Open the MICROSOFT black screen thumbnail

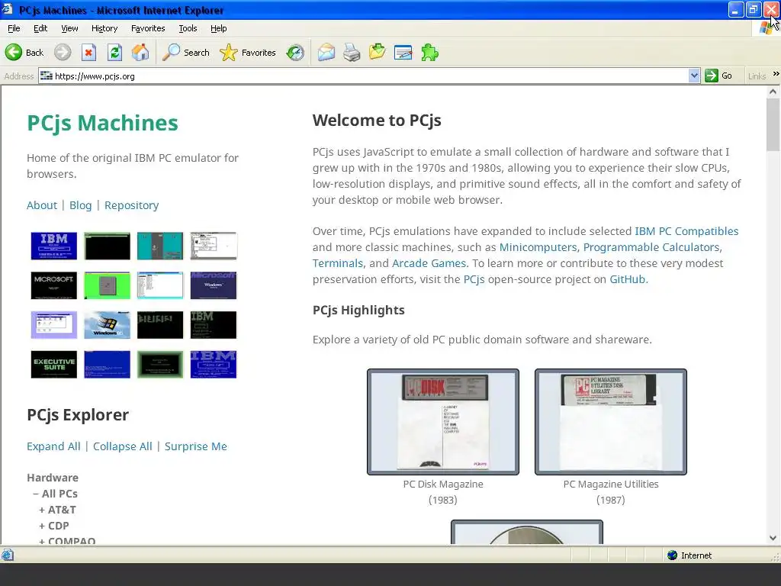pos(54,285)
